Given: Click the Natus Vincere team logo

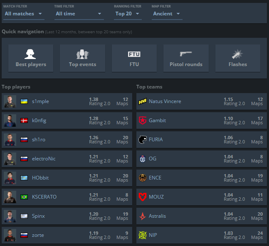Looking at the screenshot, I should [143, 101].
